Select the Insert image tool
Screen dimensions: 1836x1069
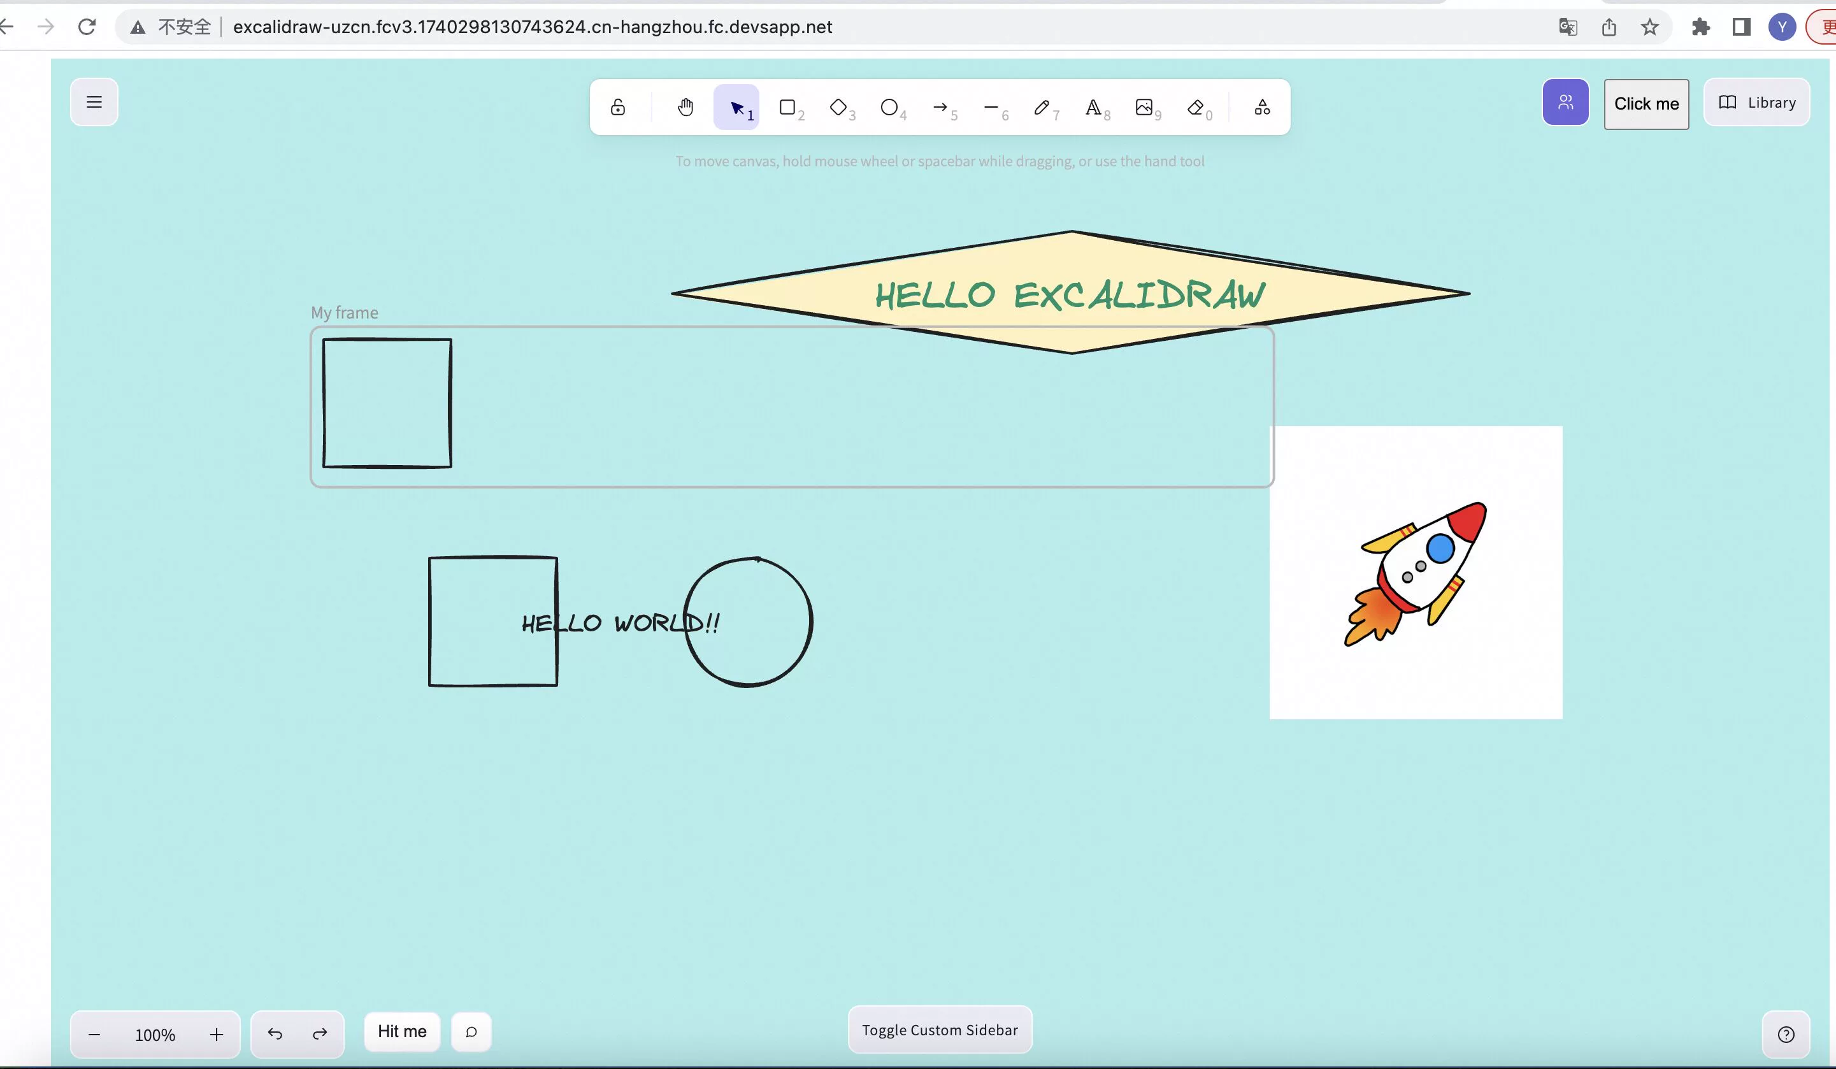pyautogui.click(x=1145, y=107)
